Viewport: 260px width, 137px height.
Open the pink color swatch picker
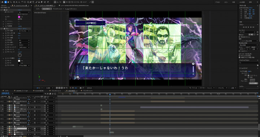pos(19,17)
